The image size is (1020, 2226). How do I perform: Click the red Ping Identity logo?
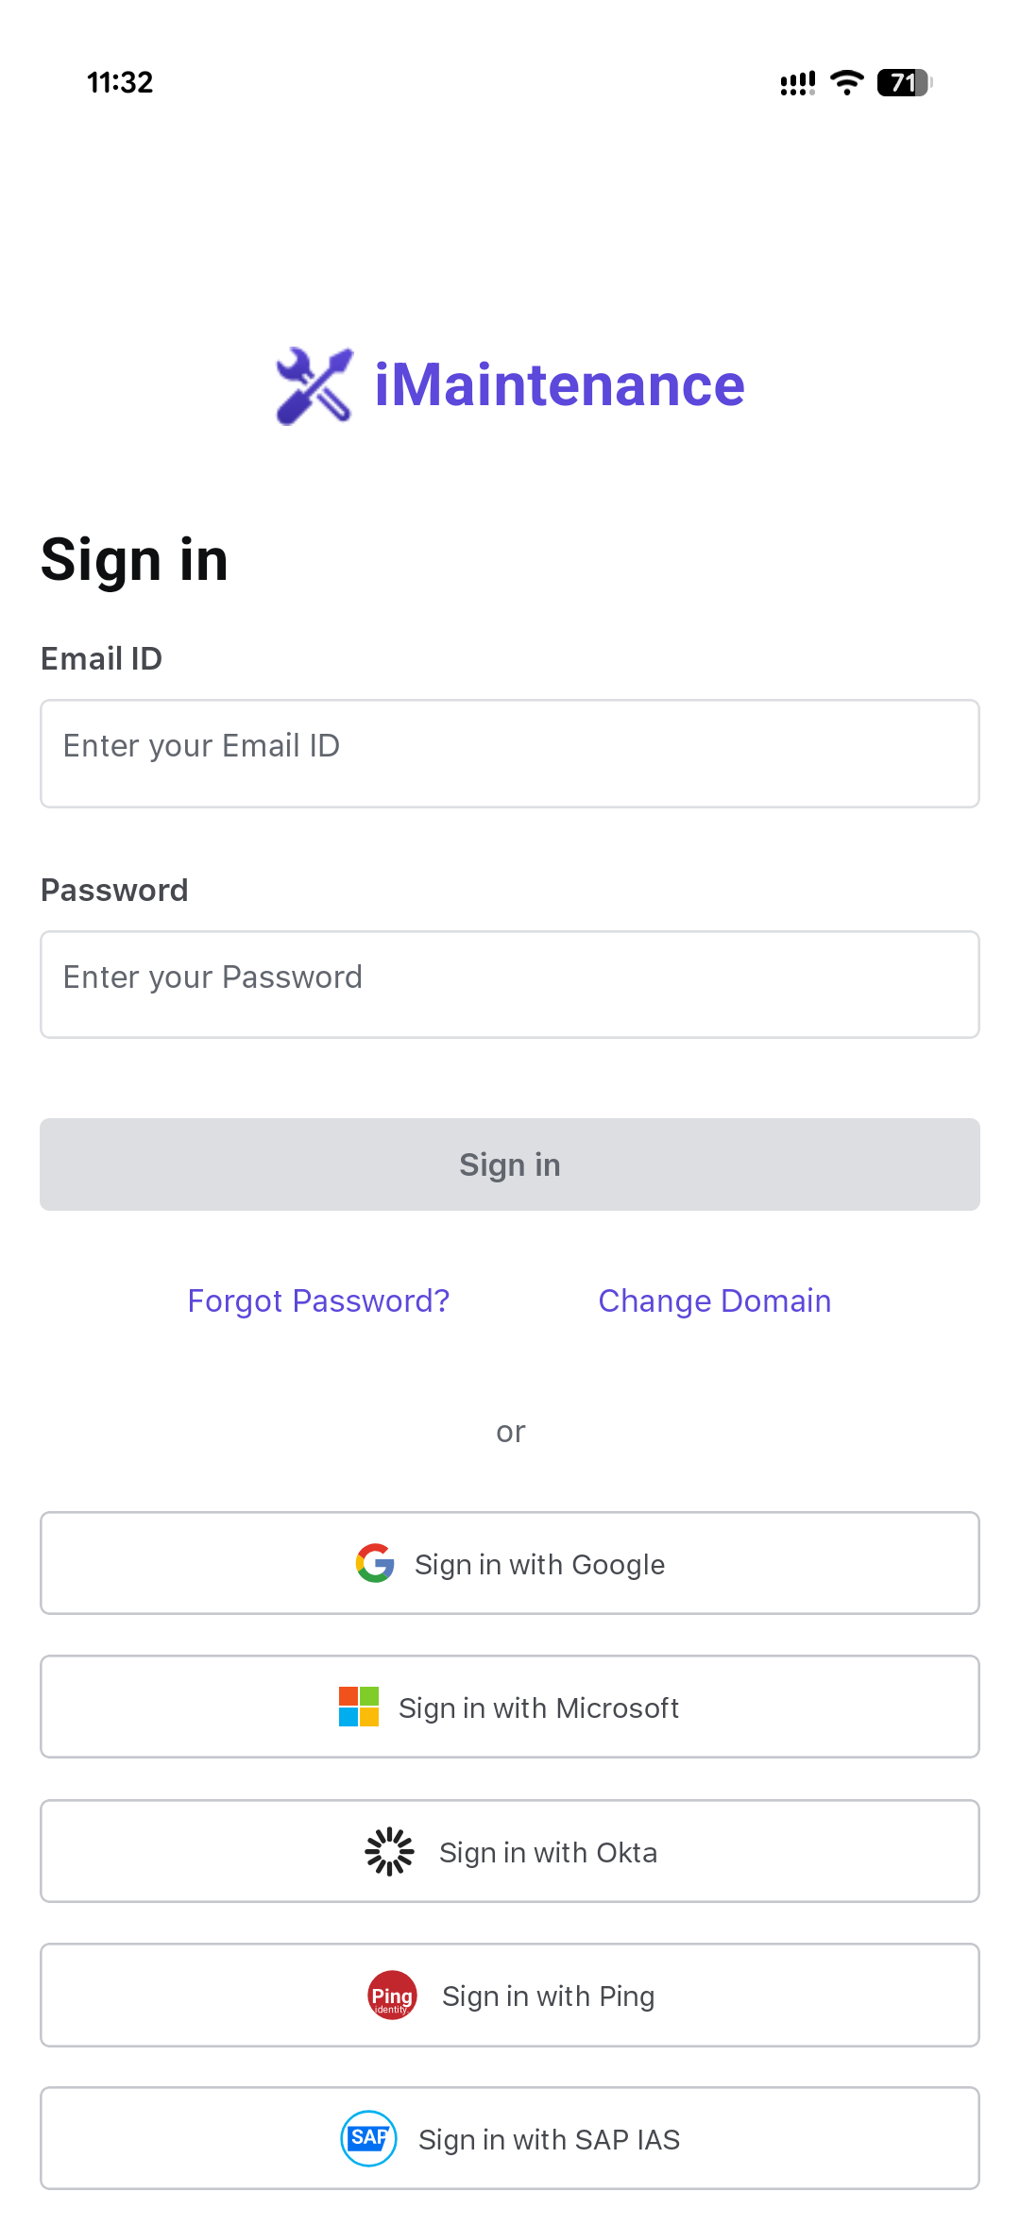[x=392, y=1995]
